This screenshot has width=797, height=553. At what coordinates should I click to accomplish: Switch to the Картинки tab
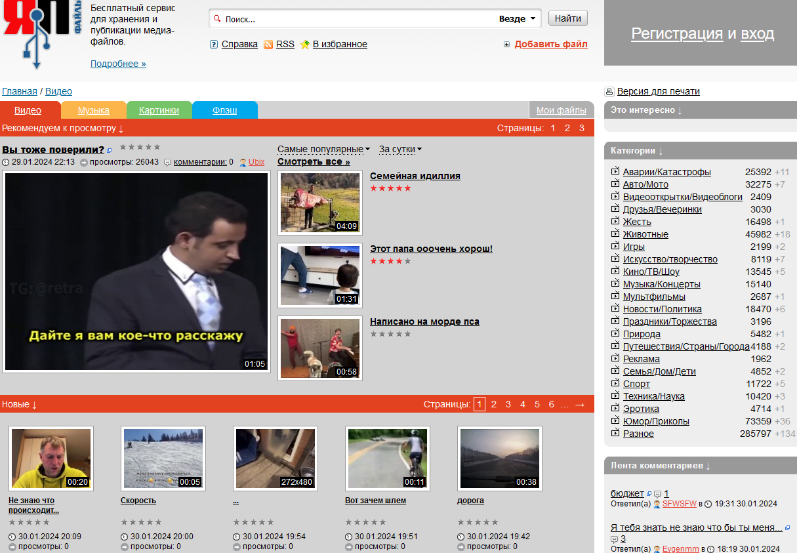click(159, 110)
